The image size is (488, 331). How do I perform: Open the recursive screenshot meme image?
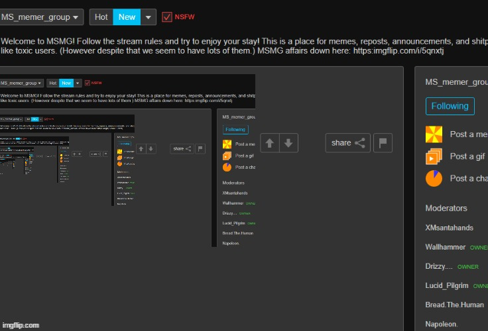[x=127, y=161]
